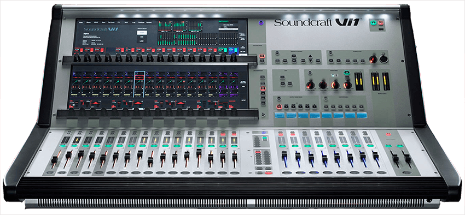Open the Settings tab on upper touchscreen

(x=141, y=22)
